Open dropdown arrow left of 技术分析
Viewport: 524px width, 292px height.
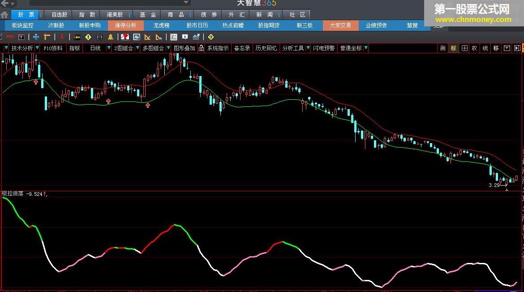tap(6, 48)
